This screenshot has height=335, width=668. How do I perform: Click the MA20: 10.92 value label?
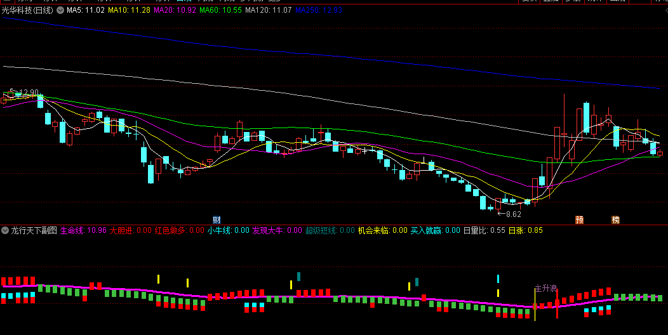[x=175, y=10]
